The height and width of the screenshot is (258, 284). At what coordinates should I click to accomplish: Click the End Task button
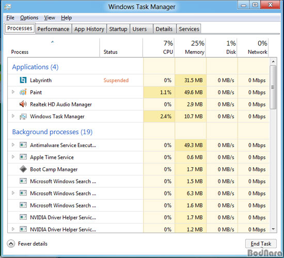click(261, 244)
